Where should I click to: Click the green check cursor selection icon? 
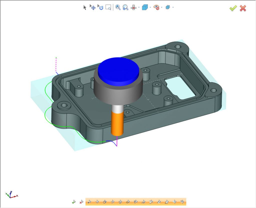(x=73, y=201)
